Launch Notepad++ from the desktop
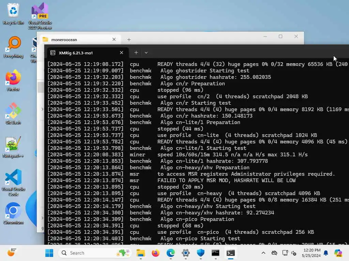 tap(13, 147)
